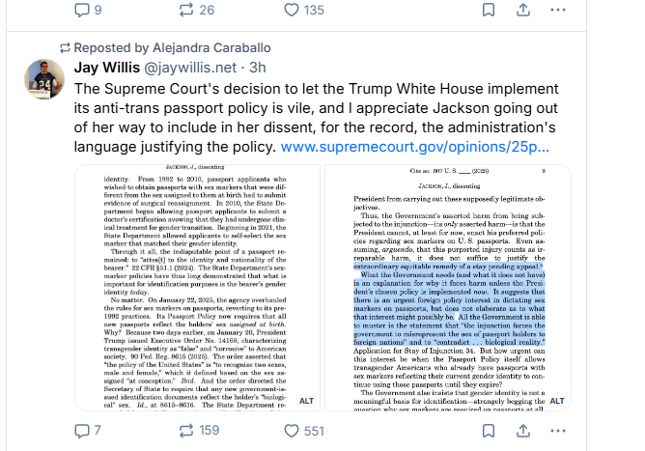Open Alejandra Caraballo's profile from repost label
The height and width of the screenshot is (451, 645).
(x=211, y=47)
